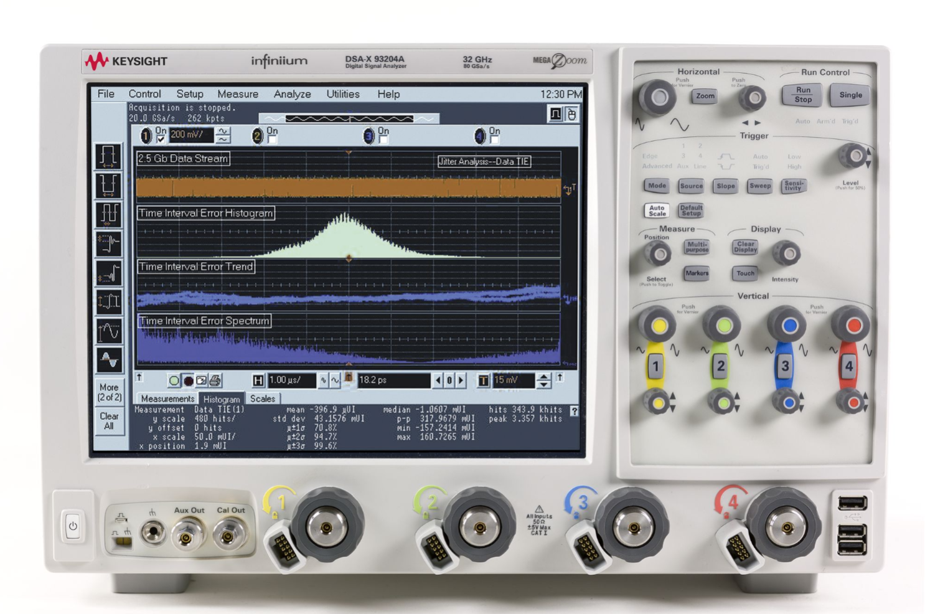
Task: Switch to the Scales tab
Action: [263, 399]
